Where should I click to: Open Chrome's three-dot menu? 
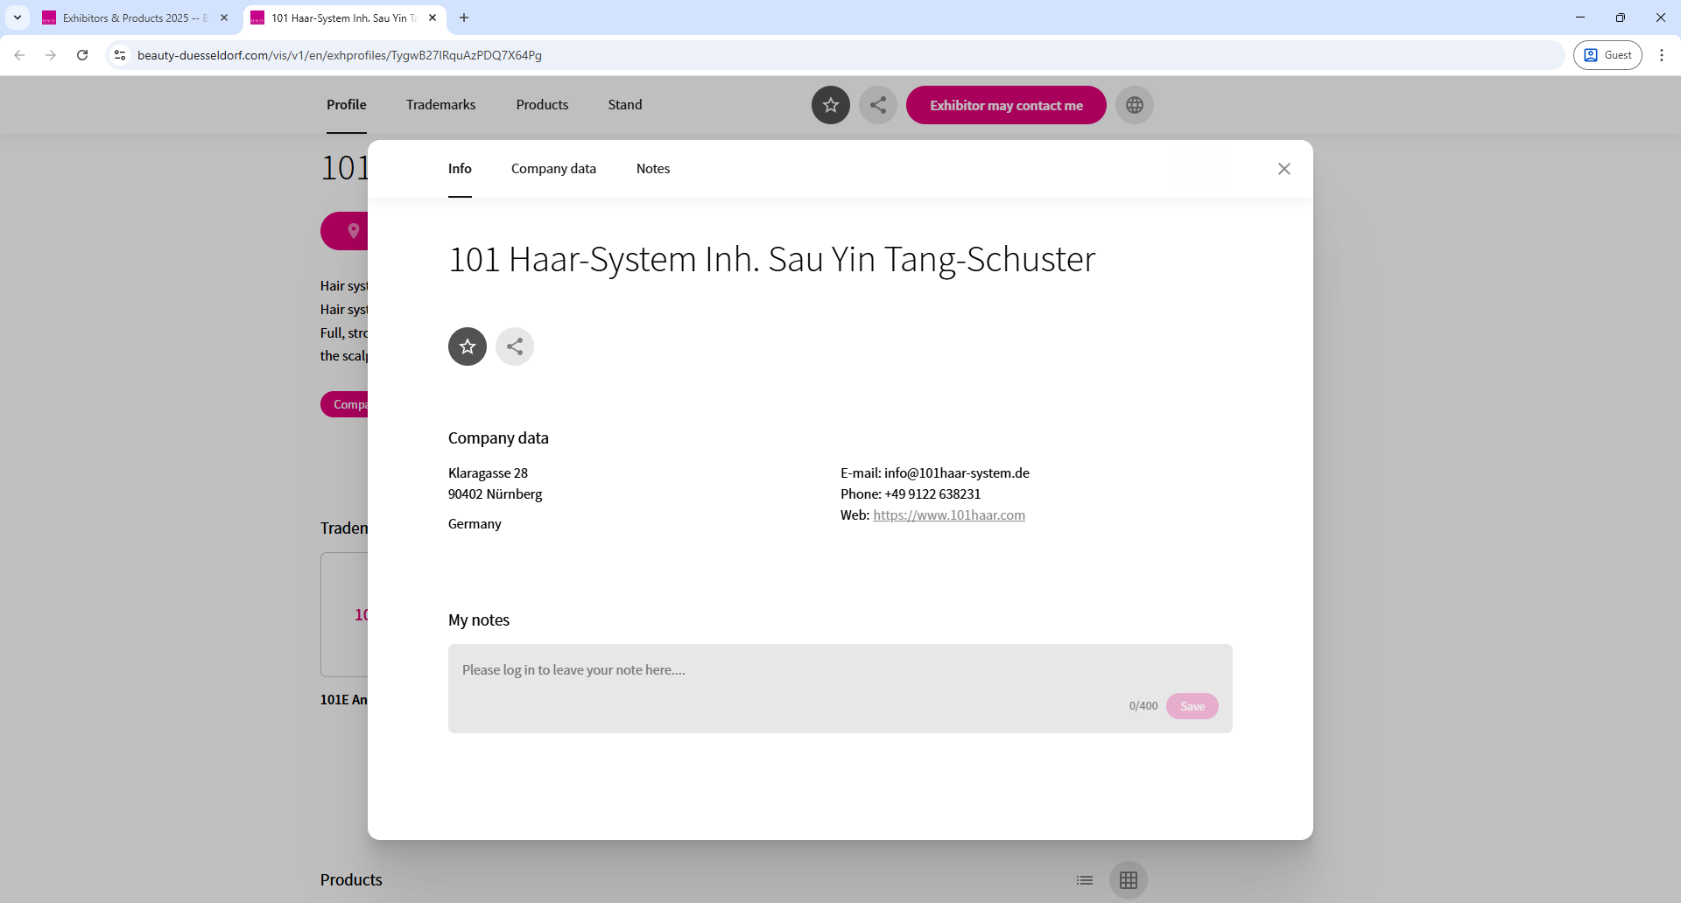coord(1662,54)
